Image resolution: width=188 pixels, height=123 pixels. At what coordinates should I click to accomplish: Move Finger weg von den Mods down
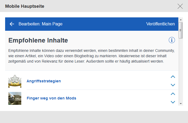(x=173, y=102)
